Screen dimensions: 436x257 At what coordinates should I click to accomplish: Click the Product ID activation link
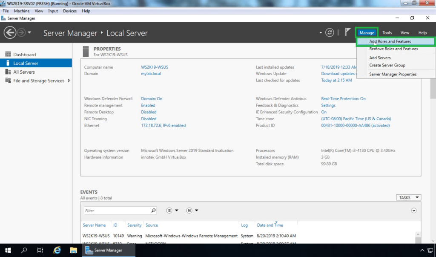point(356,126)
